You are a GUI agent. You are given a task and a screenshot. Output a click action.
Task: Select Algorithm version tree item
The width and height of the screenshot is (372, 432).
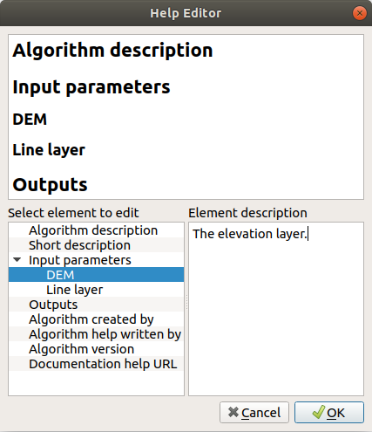click(x=96, y=349)
